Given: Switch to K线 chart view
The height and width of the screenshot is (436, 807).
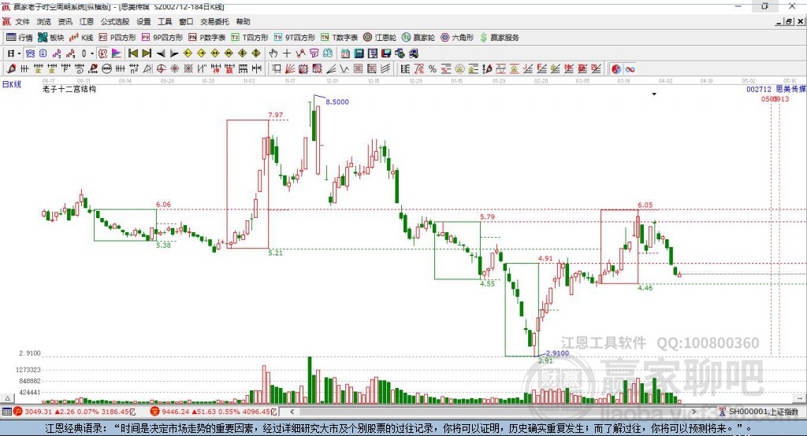Looking at the screenshot, I should (81, 38).
